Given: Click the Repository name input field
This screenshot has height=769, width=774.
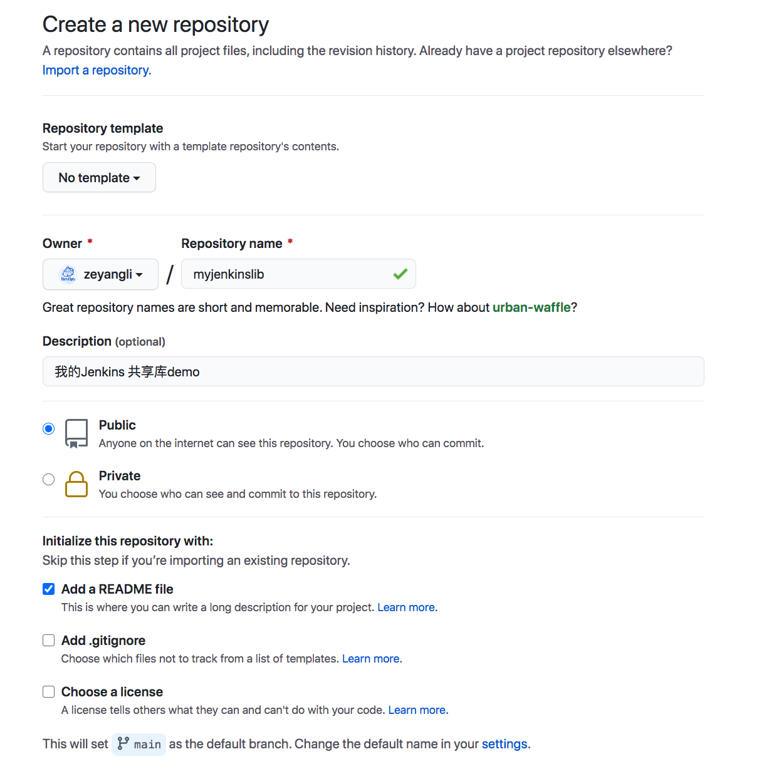Looking at the screenshot, I should click(288, 274).
